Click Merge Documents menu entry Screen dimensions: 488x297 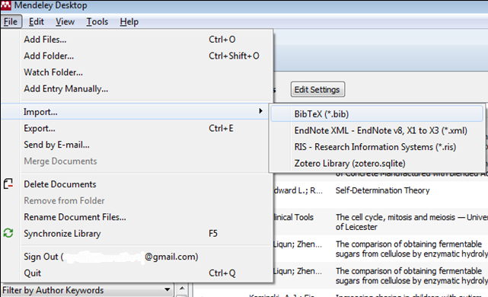(x=137, y=161)
